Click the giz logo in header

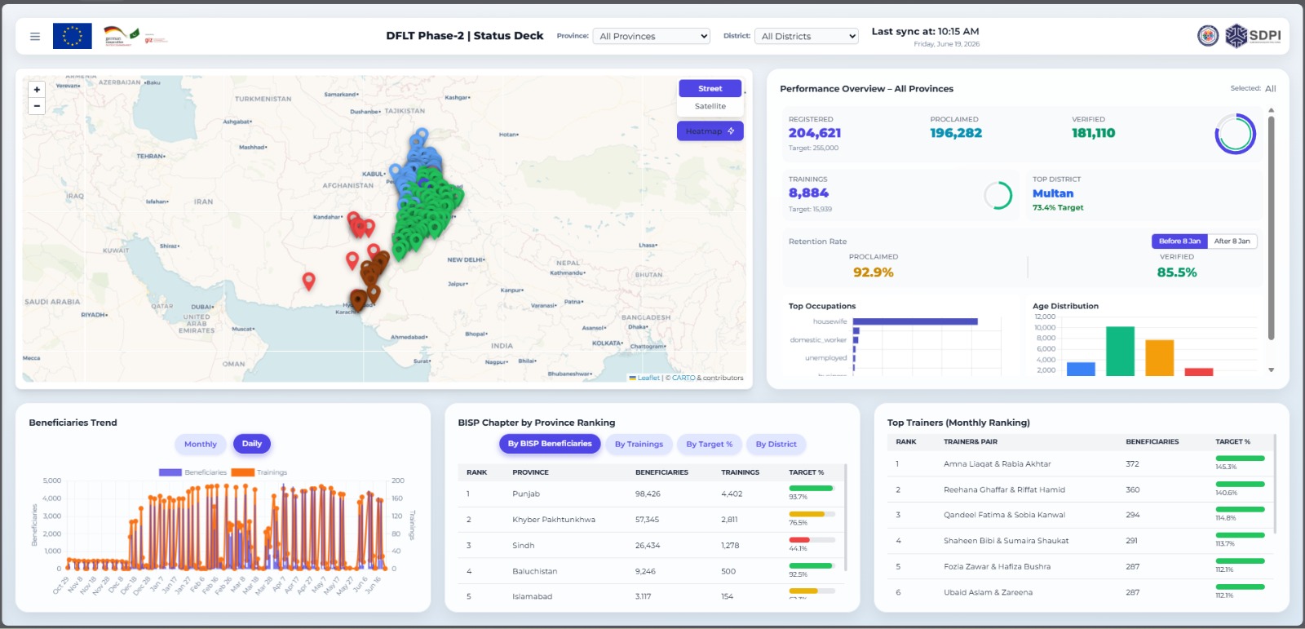tap(155, 39)
